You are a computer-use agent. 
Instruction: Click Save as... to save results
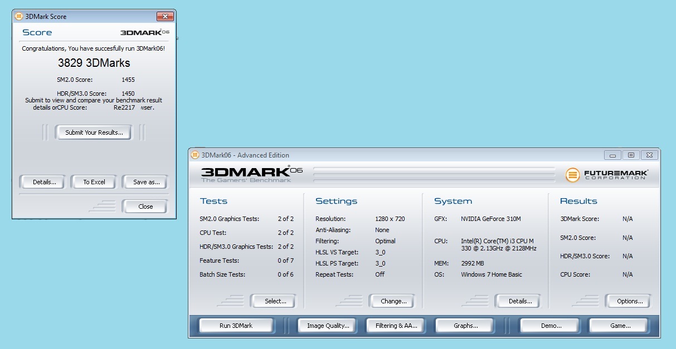tap(146, 182)
